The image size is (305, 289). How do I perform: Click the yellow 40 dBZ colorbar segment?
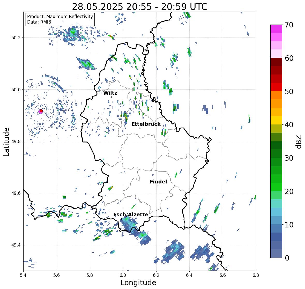pyautogui.click(x=276, y=120)
